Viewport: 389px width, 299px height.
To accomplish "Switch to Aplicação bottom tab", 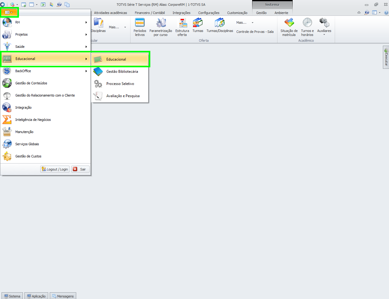I will (x=36, y=296).
